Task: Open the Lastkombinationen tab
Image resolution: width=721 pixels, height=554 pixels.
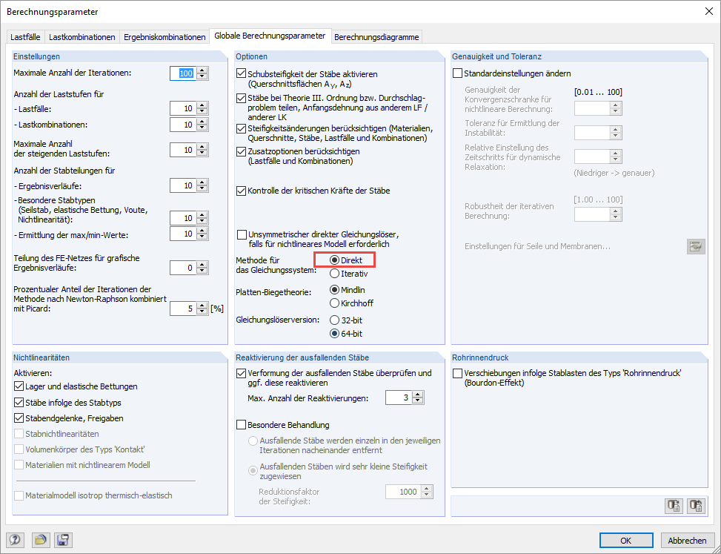Action: pyautogui.click(x=82, y=37)
